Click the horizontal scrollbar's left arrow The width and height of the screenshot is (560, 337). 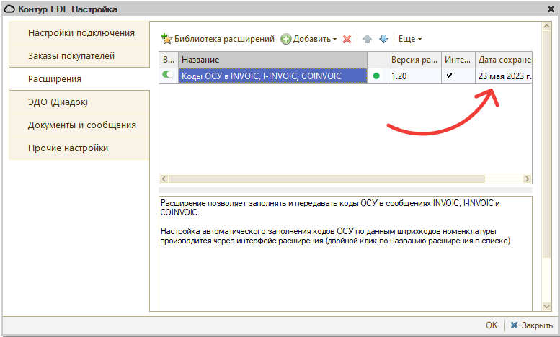(164, 179)
